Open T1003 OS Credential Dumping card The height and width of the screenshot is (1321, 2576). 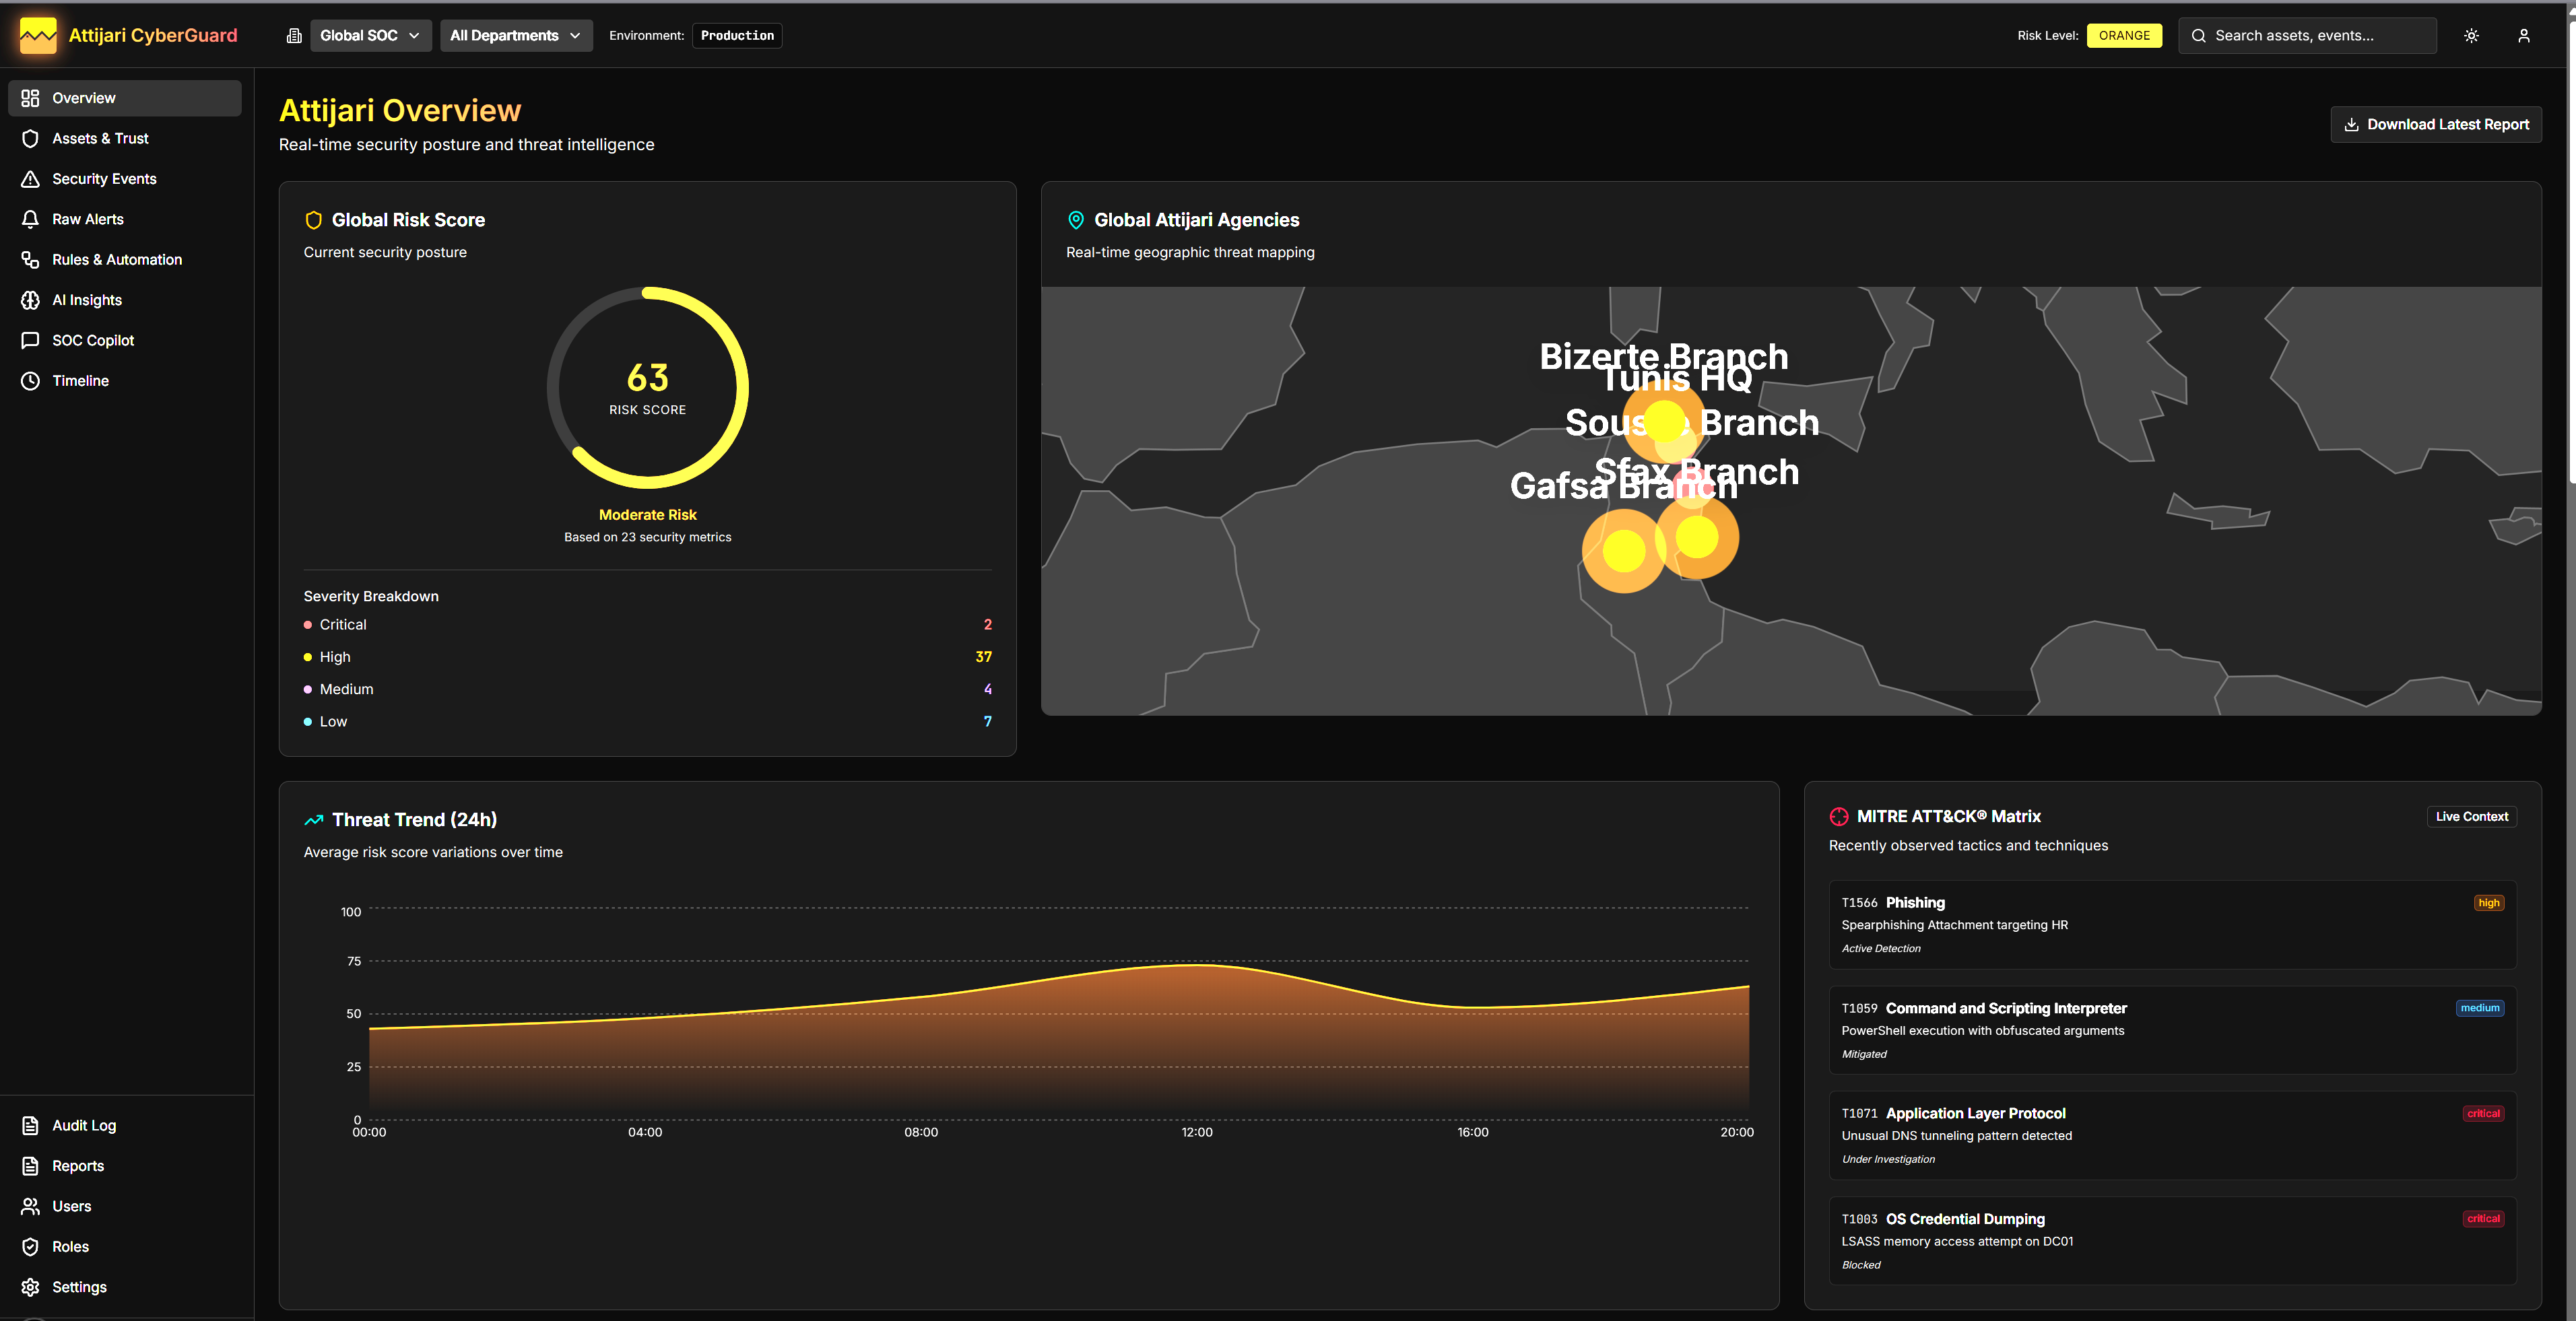pos(2172,1241)
